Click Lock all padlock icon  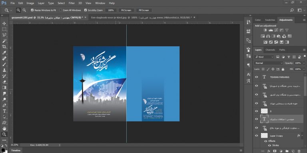[283, 69]
